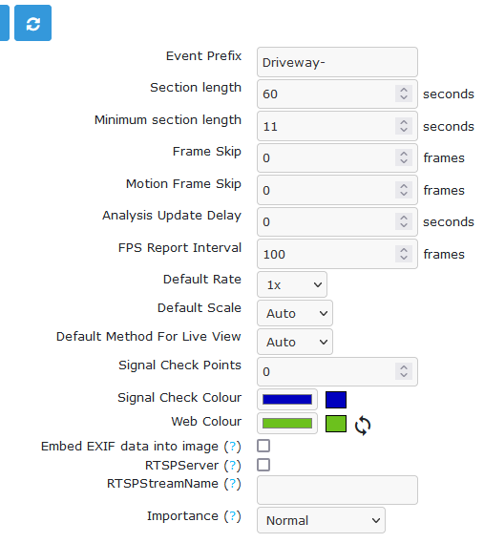Image resolution: width=484 pixels, height=543 pixels.
Task: Open help question mark next to RTSPServer
Action: coord(233,466)
